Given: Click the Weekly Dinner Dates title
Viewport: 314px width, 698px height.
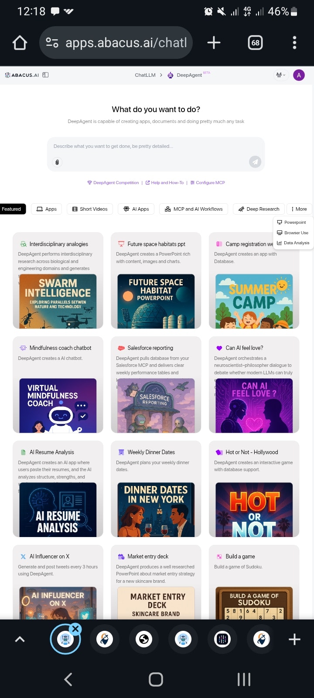Looking at the screenshot, I should click(x=151, y=452).
